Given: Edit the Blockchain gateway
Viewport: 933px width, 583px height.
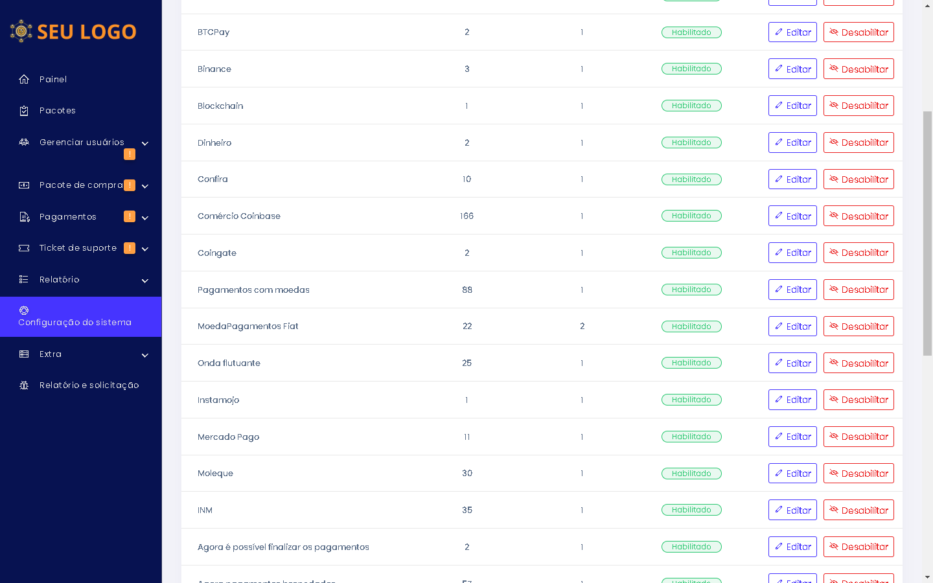Looking at the screenshot, I should coord(792,106).
